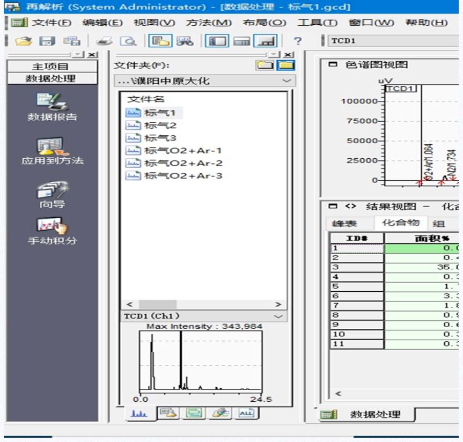Viewport: 463px width, 442px height.
Task: Click the 主项目 button
Action: [52, 67]
